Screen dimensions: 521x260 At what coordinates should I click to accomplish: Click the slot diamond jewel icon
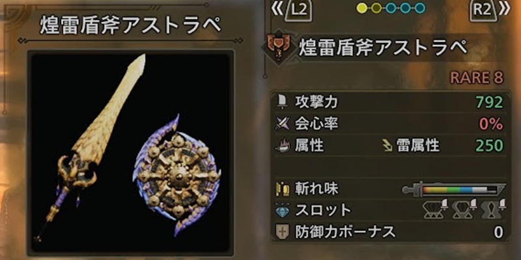pyautogui.click(x=283, y=211)
